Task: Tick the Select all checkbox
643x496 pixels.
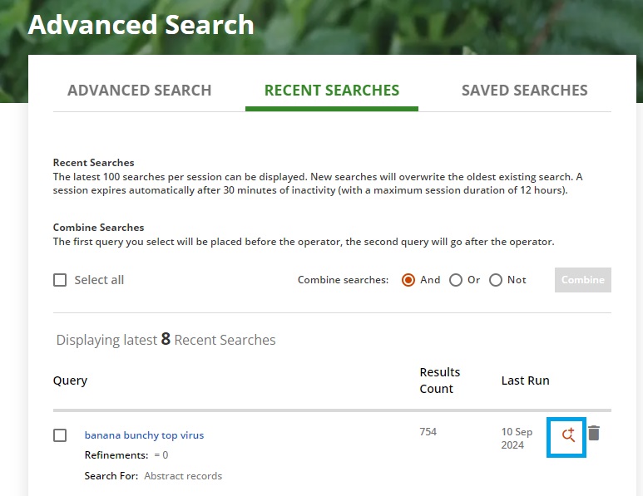Action: click(x=60, y=280)
